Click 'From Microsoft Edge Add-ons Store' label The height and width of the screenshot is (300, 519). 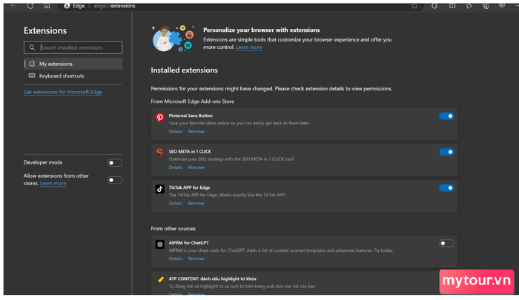(x=192, y=101)
